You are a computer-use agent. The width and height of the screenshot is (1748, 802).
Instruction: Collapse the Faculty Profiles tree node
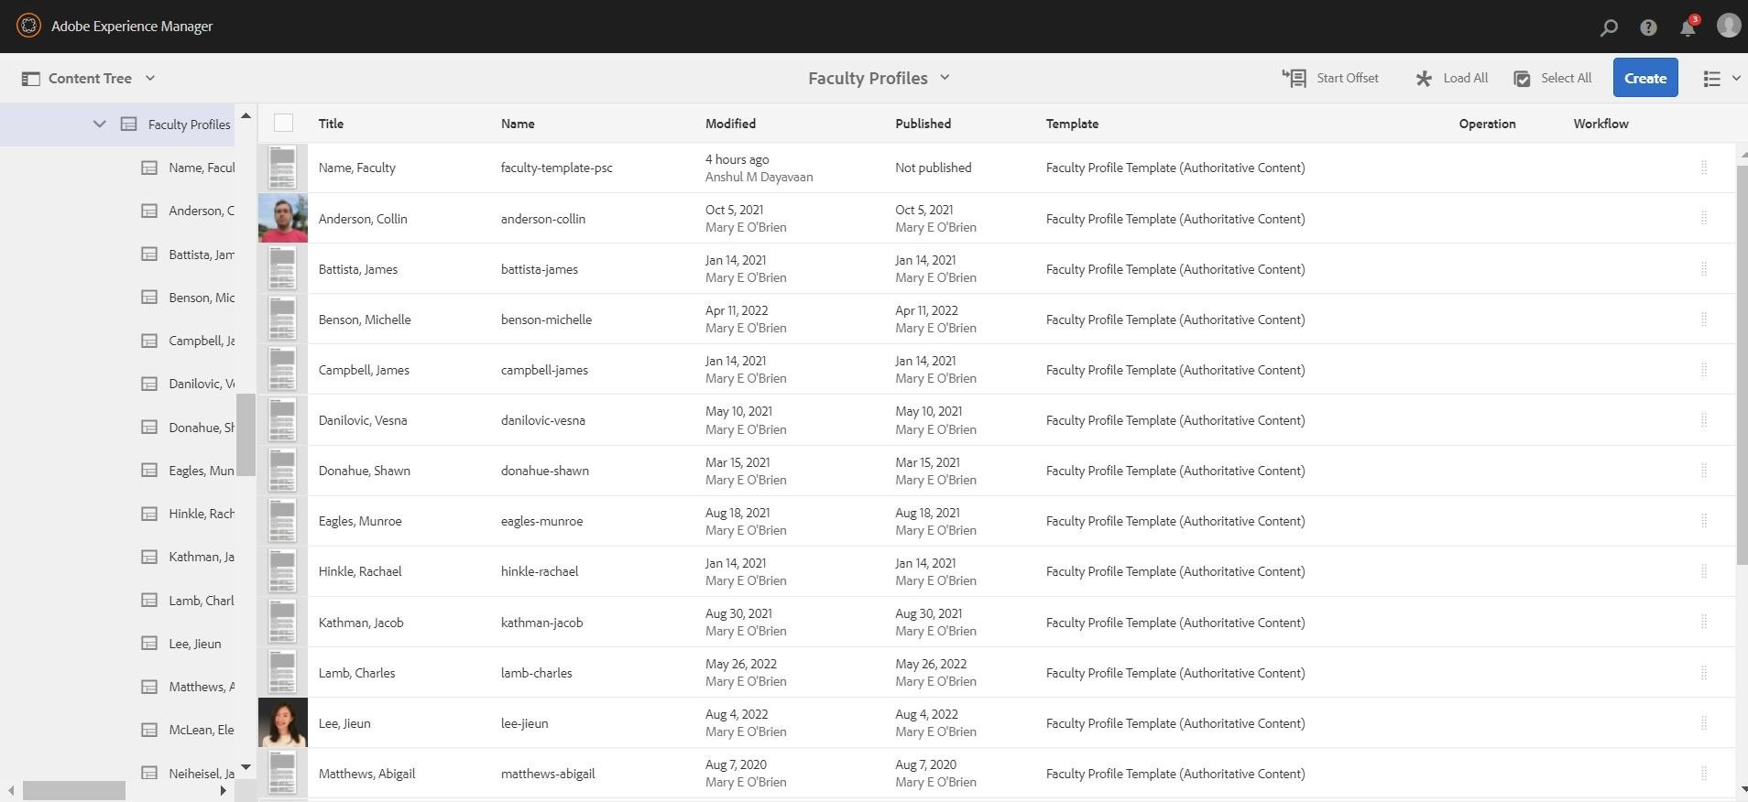99,125
